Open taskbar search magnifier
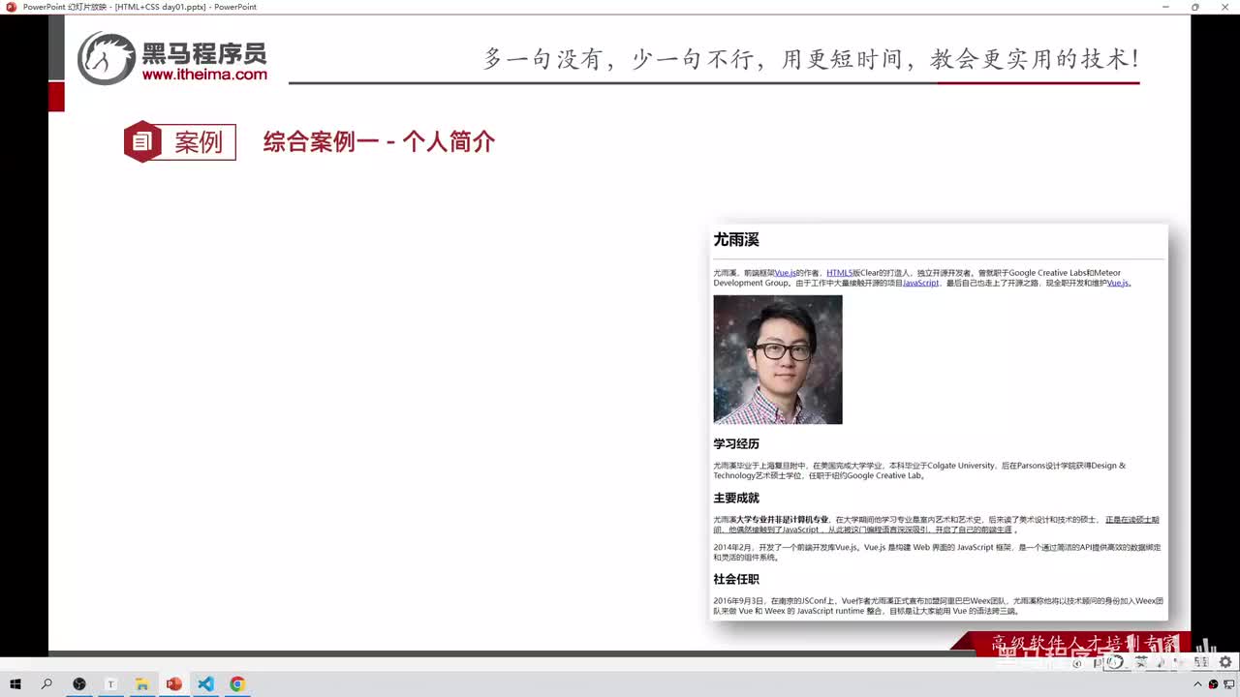Viewport: 1240px width, 697px height. coord(46,683)
